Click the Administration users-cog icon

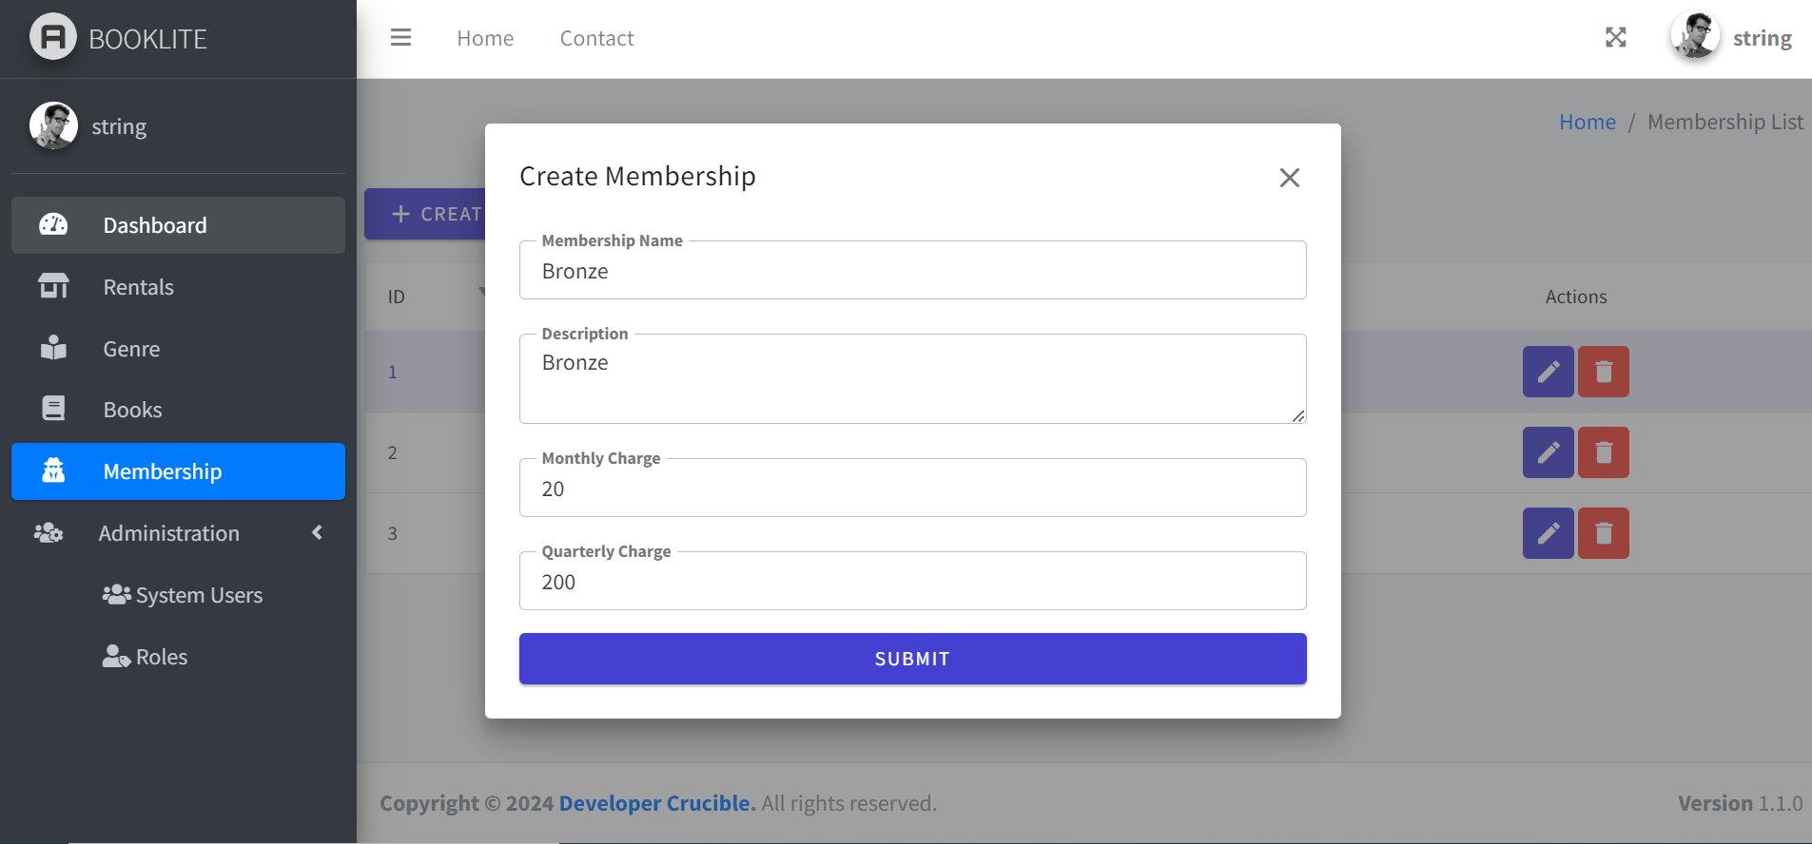click(x=49, y=533)
